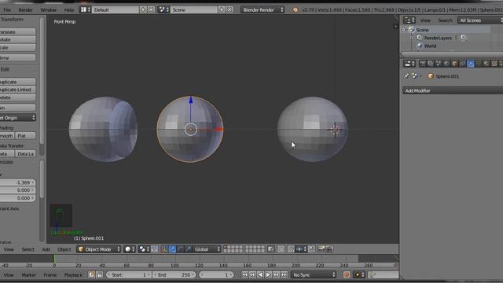The width and height of the screenshot is (503, 283).
Task: Click the End frame 250 field
Action: (x=174, y=274)
